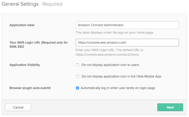Click the "Amazon Connect Administrator" text in field
Viewport: 189px width, 117px height.
(101, 25)
